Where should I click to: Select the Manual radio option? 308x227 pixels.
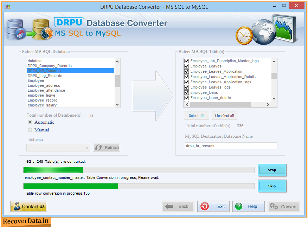click(30, 130)
